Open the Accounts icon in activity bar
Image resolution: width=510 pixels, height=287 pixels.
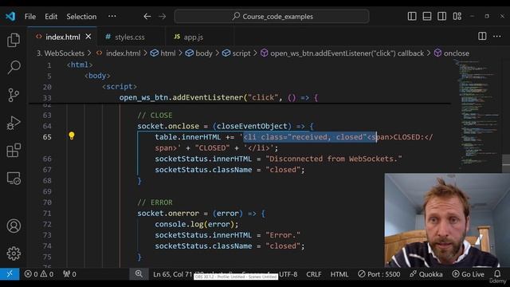click(x=14, y=226)
